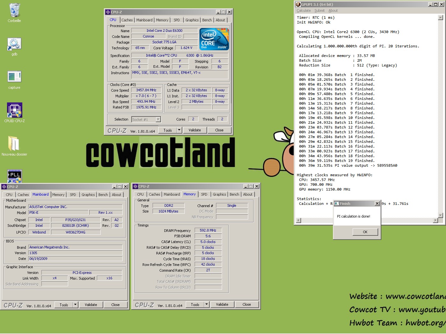Click GPUPI horizontal scrollbar right arrow
The width and height of the screenshot is (446, 334).
pos(435,220)
